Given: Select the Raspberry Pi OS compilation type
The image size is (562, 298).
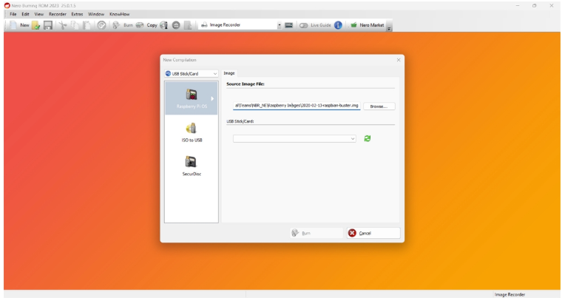Looking at the screenshot, I should tap(192, 98).
